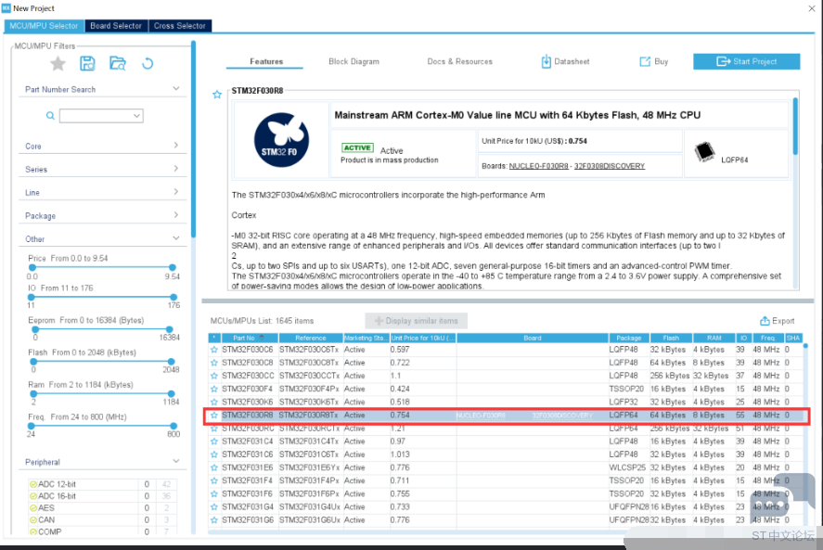Viewport: 823px width, 550px height.
Task: Save the current MCU filter search
Action: (87, 63)
